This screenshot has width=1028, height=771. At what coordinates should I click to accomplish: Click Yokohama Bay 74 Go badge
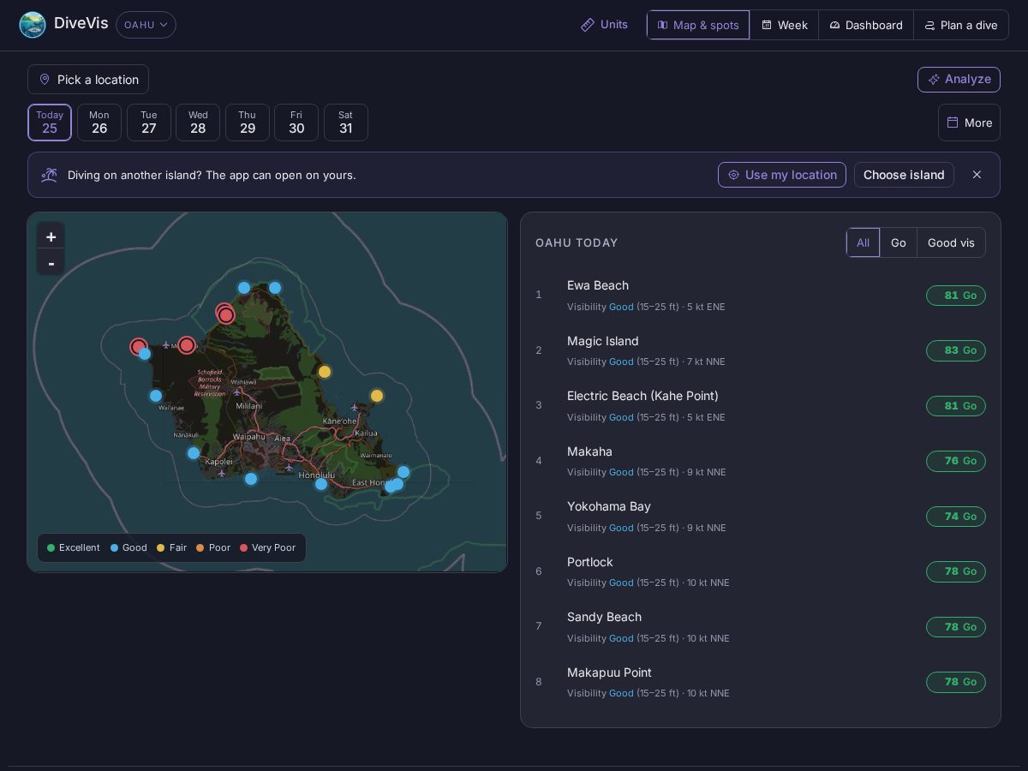click(x=956, y=517)
